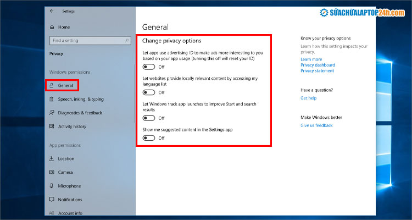Click the Activity history icon
412x220 pixels.
52,127
